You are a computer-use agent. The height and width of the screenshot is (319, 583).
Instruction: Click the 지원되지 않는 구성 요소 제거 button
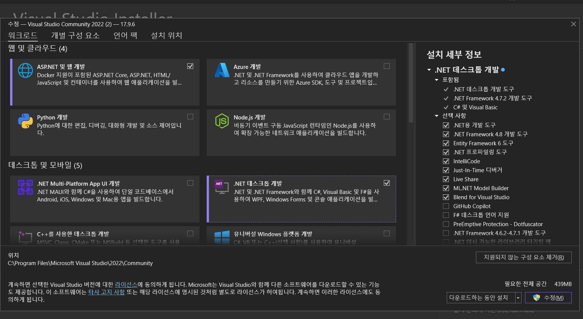[x=524, y=257]
